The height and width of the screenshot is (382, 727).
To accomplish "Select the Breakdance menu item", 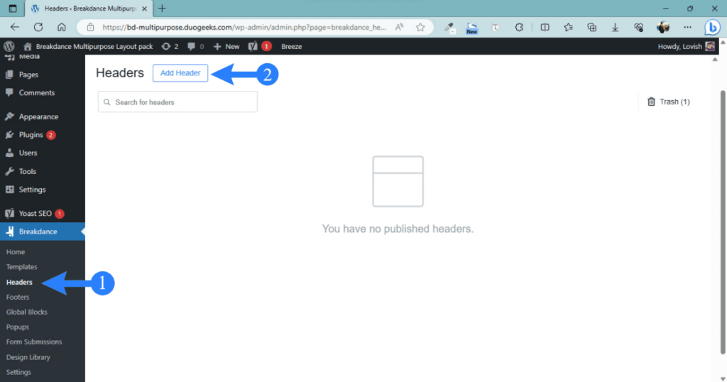I will (x=42, y=231).
